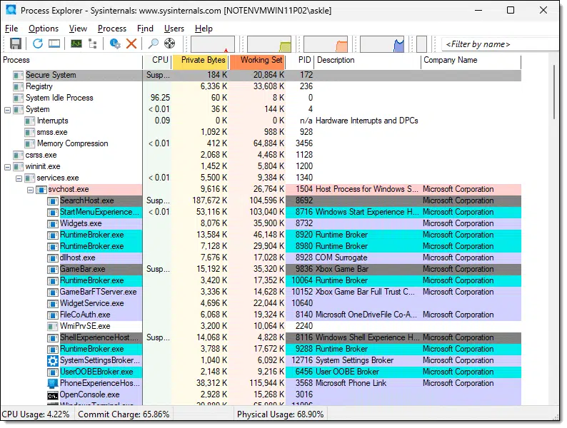
Task: Click RuntimeBroker.exe with PID 9288
Action: 261,350
